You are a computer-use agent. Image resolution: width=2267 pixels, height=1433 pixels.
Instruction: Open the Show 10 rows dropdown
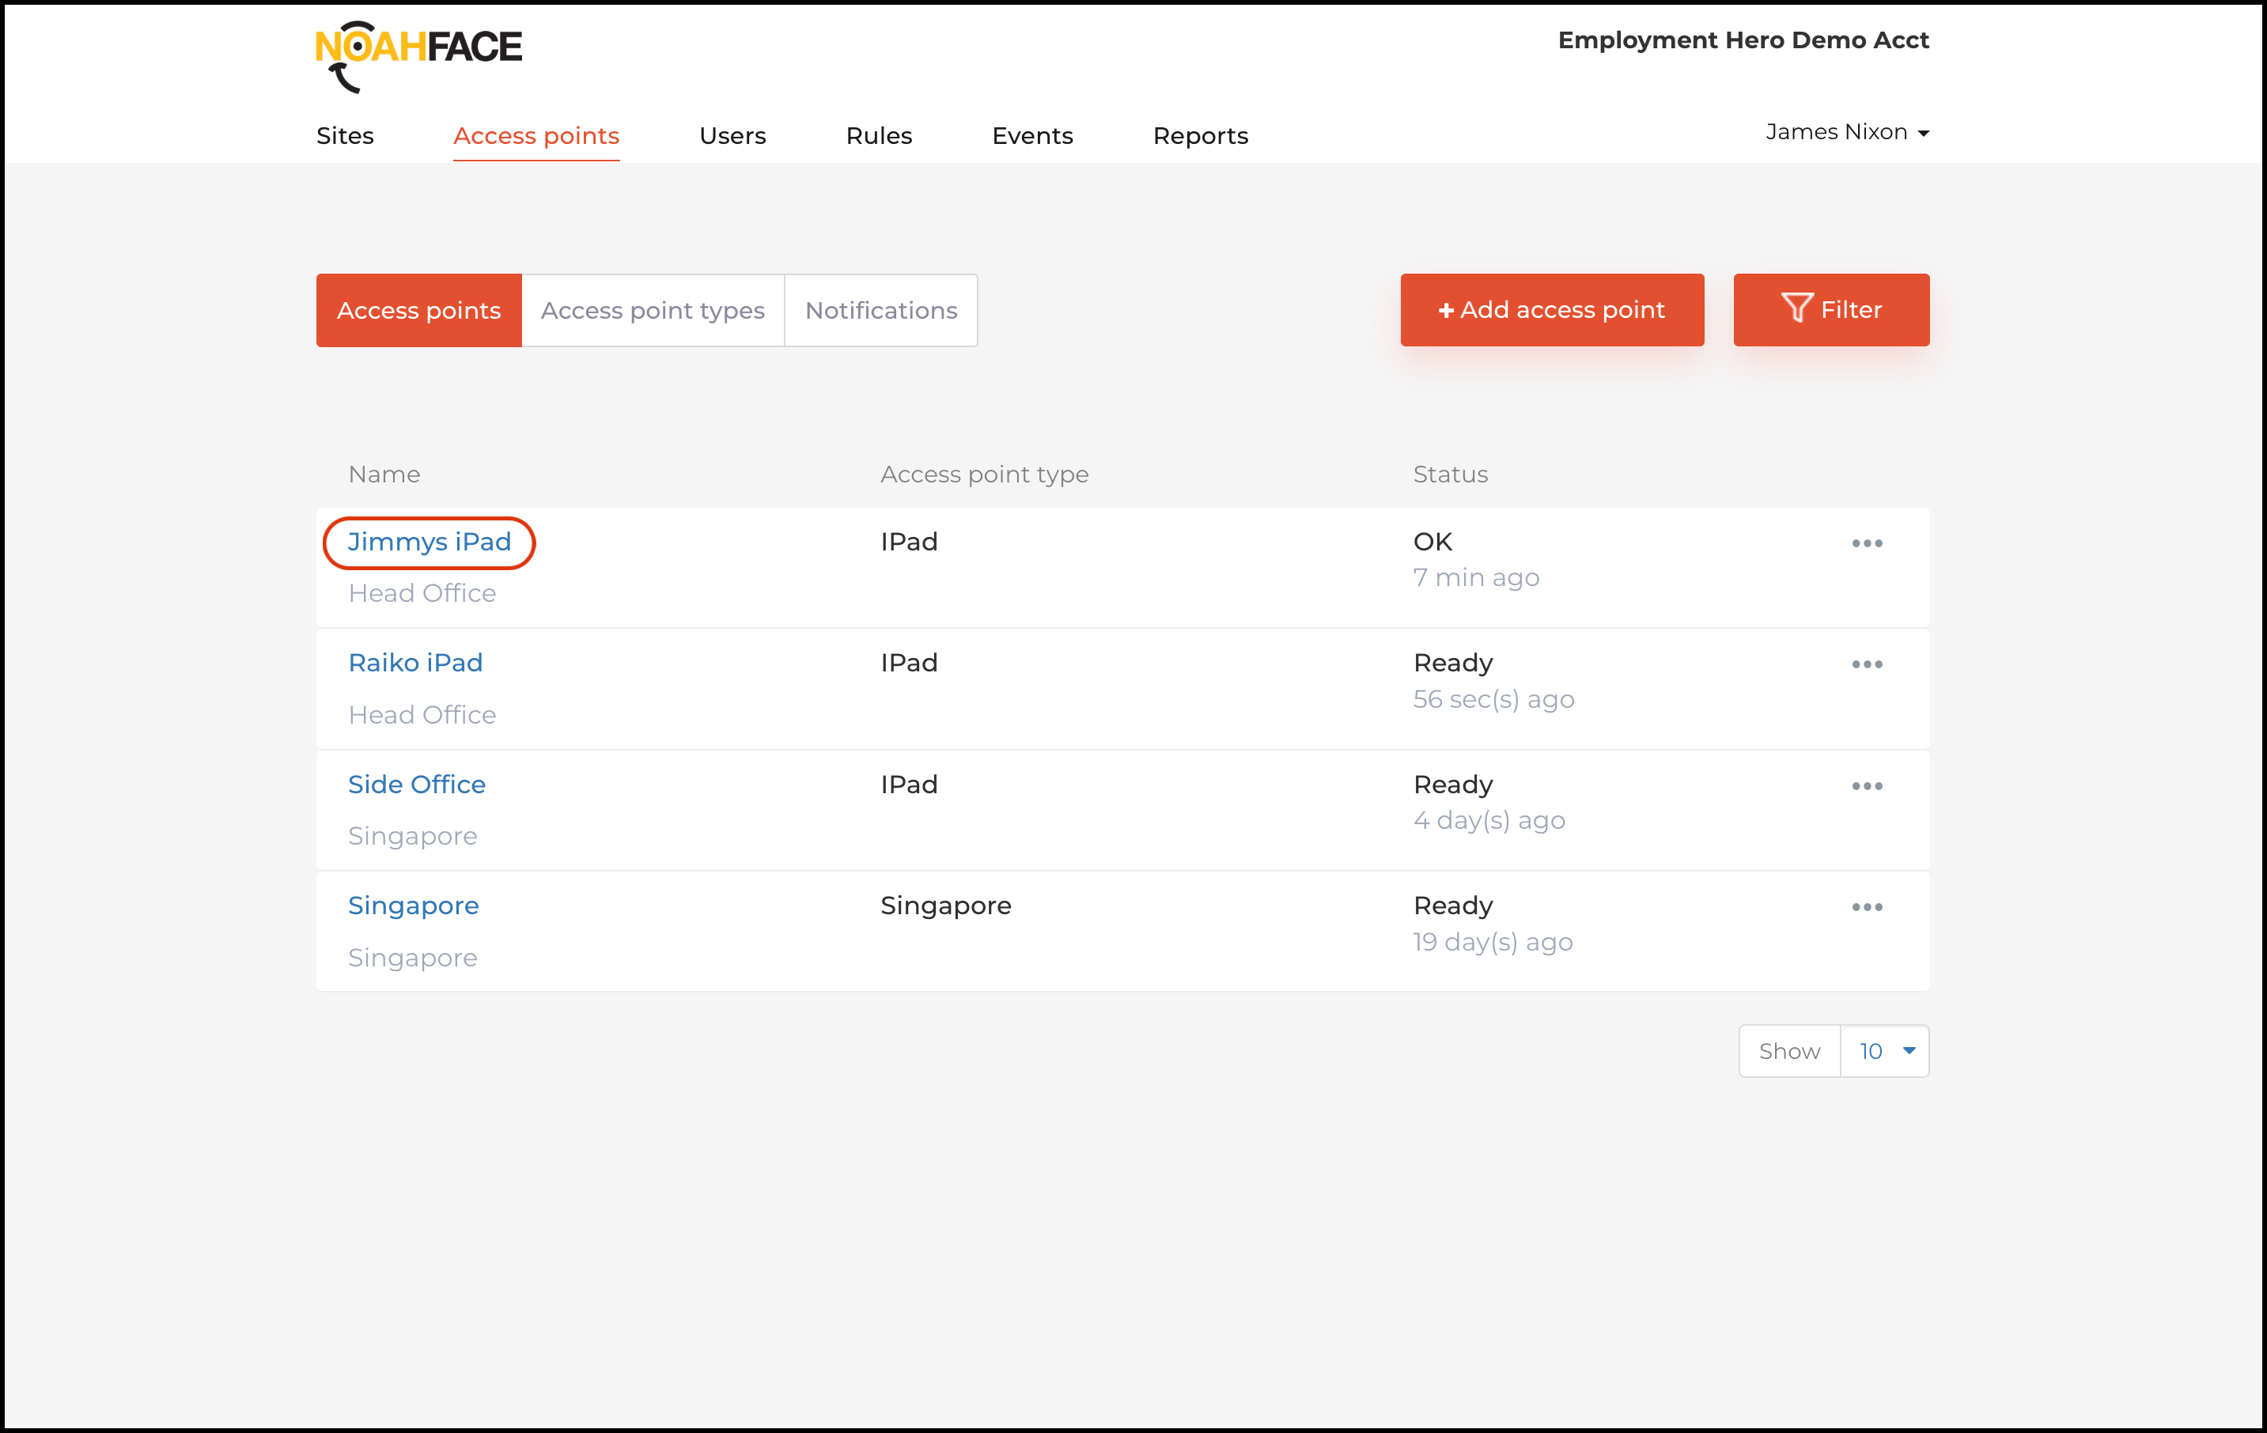(1884, 1051)
